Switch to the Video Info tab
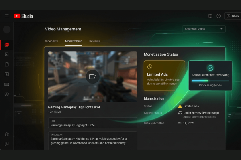Image resolution: width=241 pixels, height=160 pixels. (51, 41)
